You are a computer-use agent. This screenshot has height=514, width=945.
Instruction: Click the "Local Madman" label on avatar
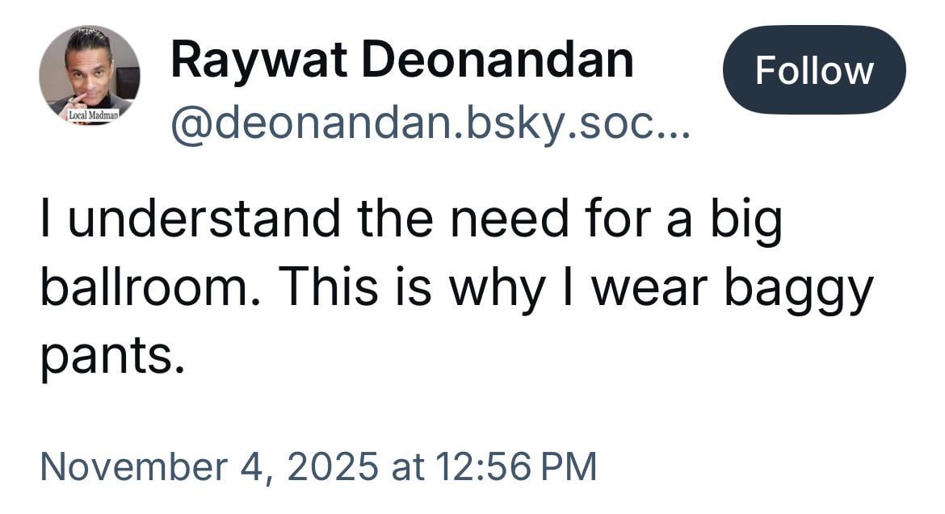coord(94,115)
